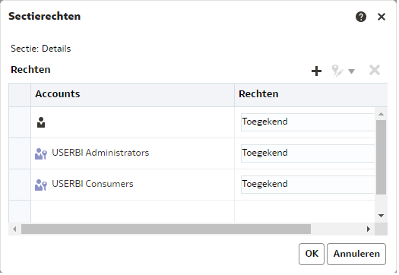This screenshot has height=275, width=399.
Task: Open the permissions dropdown arrow beside key icon
Action: [351, 71]
